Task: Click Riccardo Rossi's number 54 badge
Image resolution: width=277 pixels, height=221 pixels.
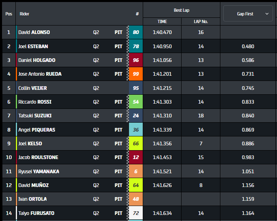Action: (x=135, y=102)
